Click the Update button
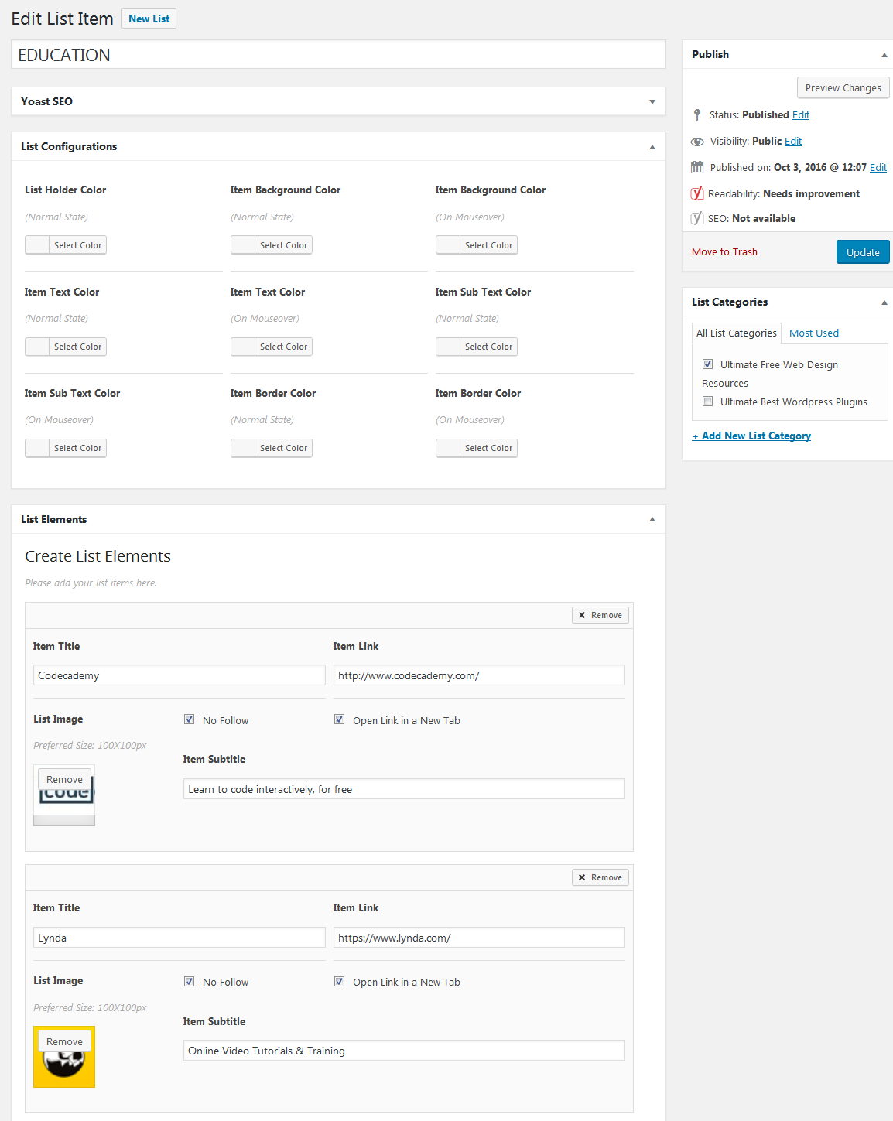Screen dimensions: 893x1121 pos(862,251)
